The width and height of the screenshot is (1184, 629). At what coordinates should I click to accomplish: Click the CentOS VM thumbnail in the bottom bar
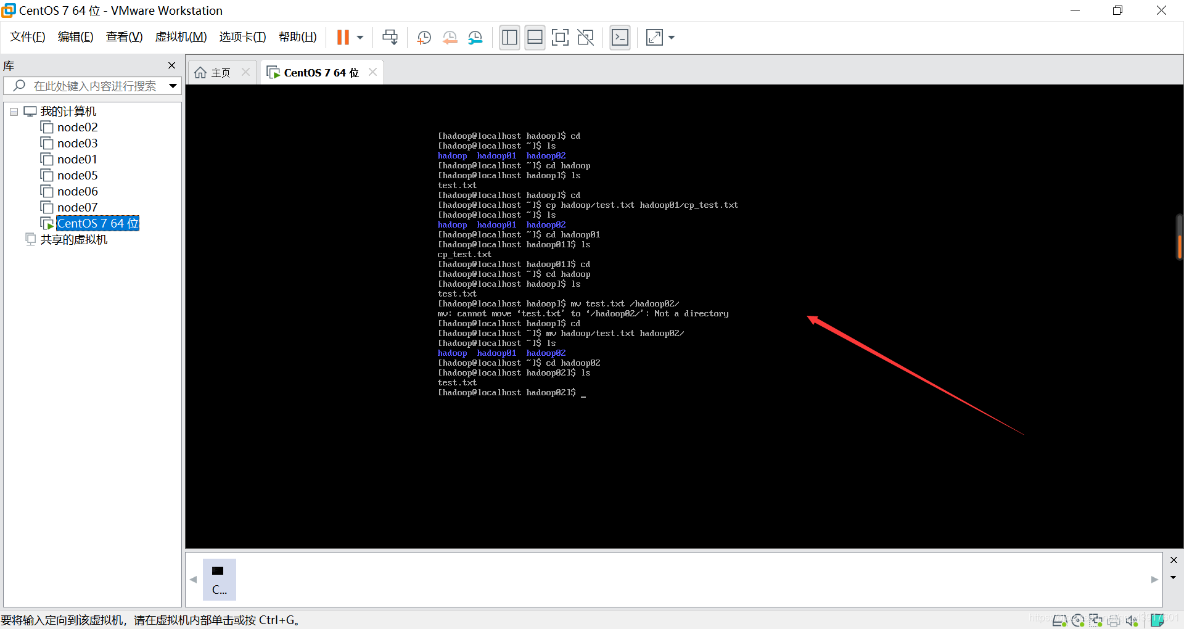click(x=219, y=580)
